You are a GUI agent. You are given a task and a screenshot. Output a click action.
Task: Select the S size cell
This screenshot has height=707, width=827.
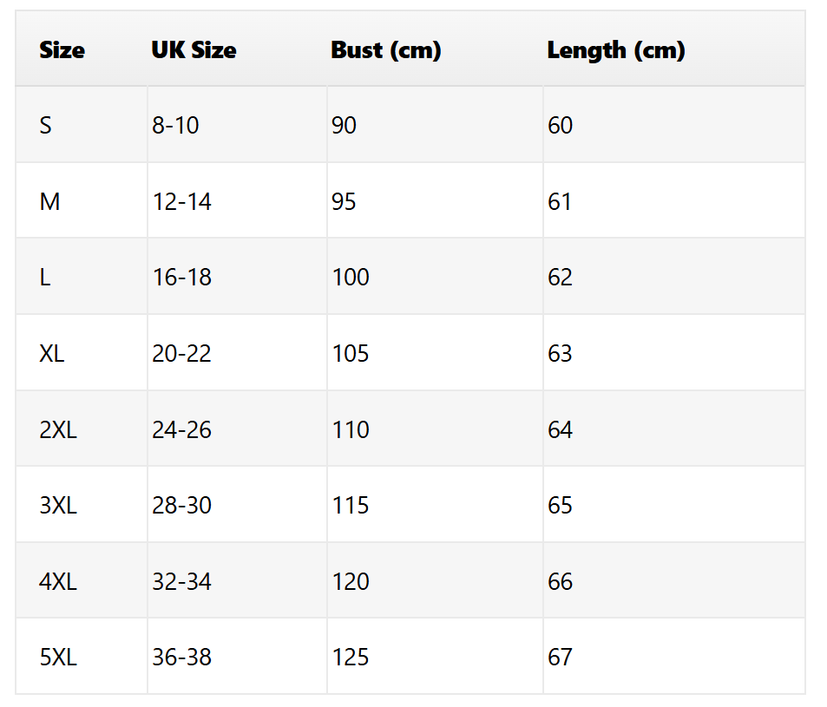(x=46, y=126)
